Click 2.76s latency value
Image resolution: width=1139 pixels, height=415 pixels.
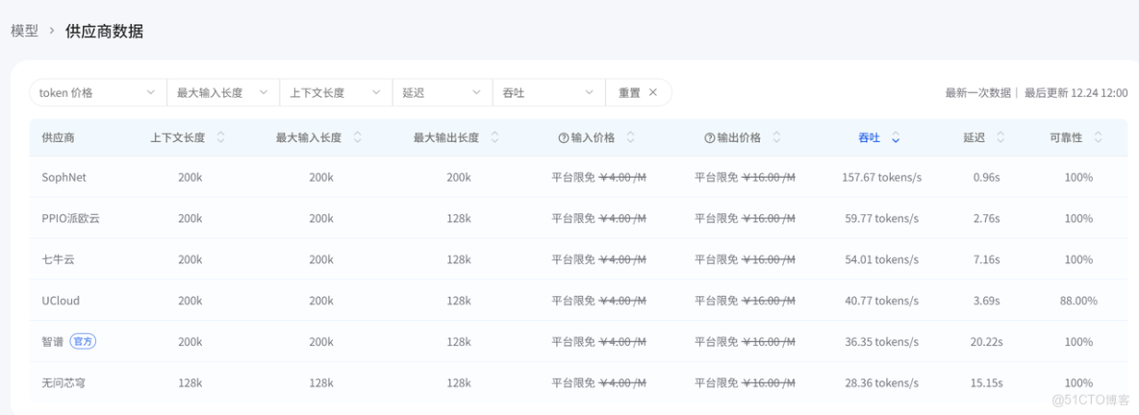tap(987, 218)
